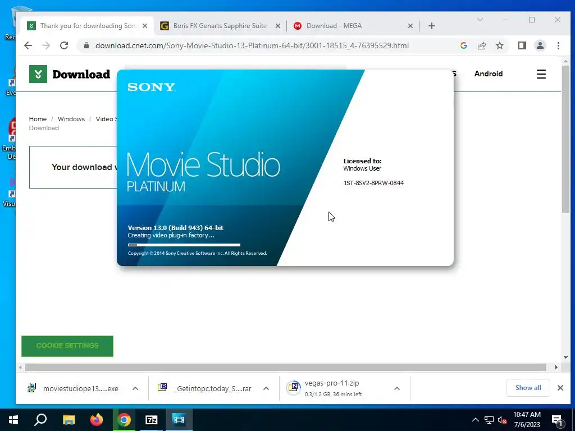Open the Getintopc rar download item
575x431 pixels.
pos(206,388)
